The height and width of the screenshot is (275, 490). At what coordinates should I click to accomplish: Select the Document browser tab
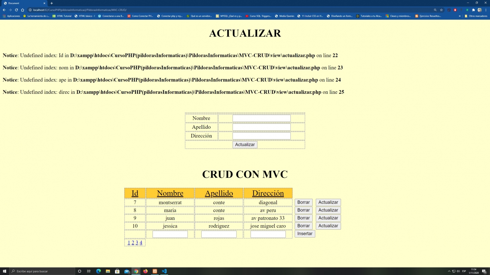click(24, 3)
